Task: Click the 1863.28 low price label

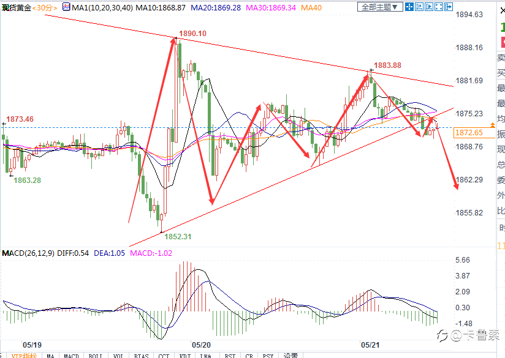Action: (28, 181)
